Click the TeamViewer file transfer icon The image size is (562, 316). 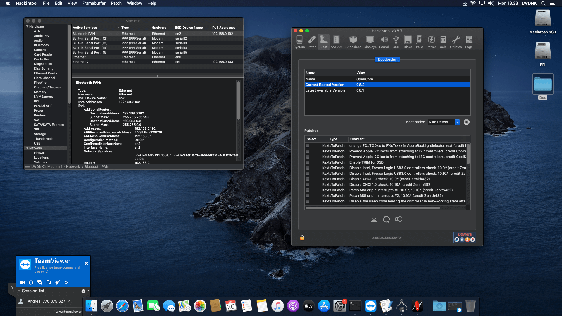[49, 282]
